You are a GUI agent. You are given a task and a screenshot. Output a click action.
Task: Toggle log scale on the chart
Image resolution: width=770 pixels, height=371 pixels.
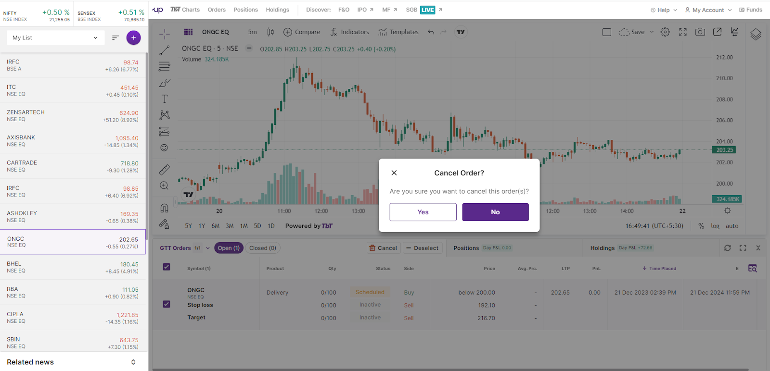click(x=715, y=226)
